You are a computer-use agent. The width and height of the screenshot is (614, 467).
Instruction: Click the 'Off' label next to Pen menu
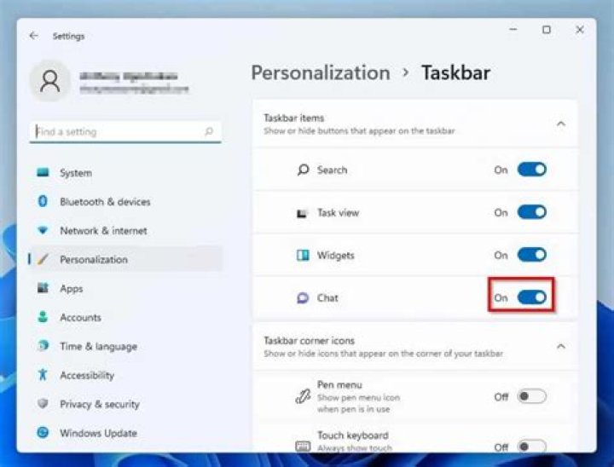point(501,397)
